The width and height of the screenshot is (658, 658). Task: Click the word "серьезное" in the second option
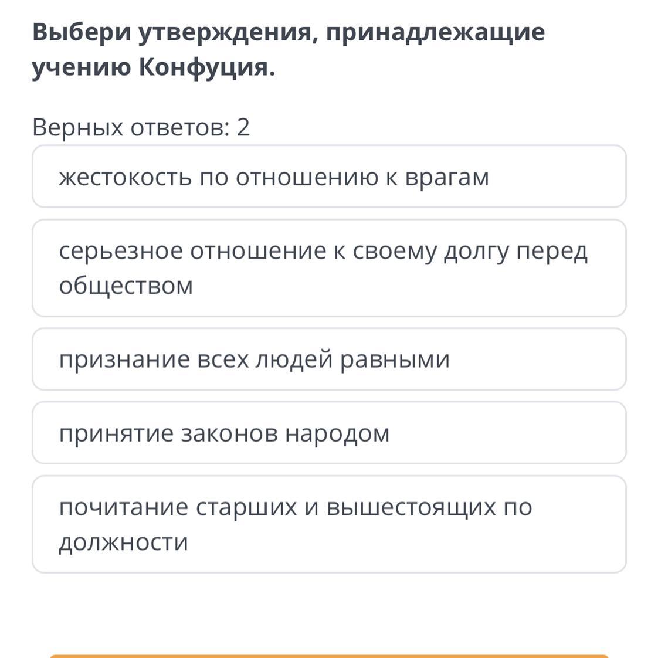pos(121,251)
